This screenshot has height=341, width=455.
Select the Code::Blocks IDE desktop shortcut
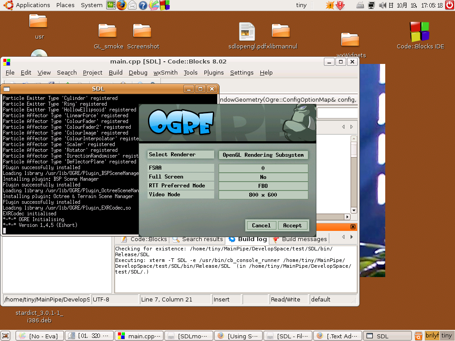tap(420, 36)
